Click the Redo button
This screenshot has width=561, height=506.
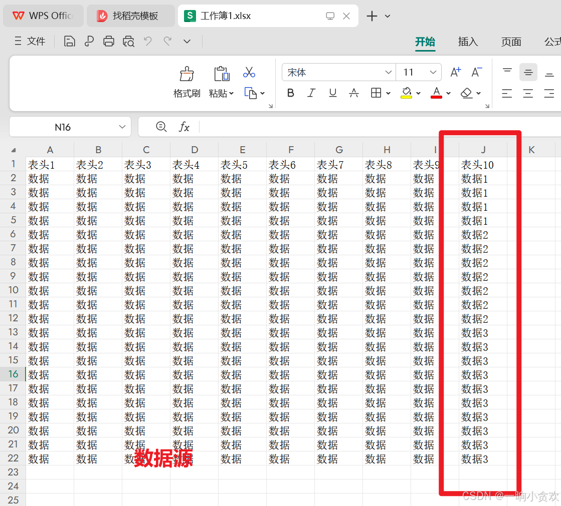tap(167, 41)
